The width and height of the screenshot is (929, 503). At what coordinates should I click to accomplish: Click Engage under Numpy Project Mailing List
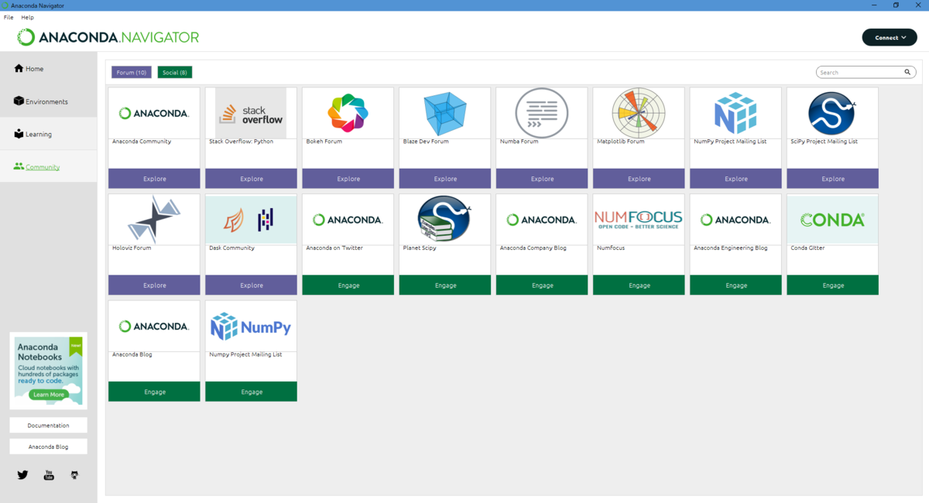(x=251, y=392)
